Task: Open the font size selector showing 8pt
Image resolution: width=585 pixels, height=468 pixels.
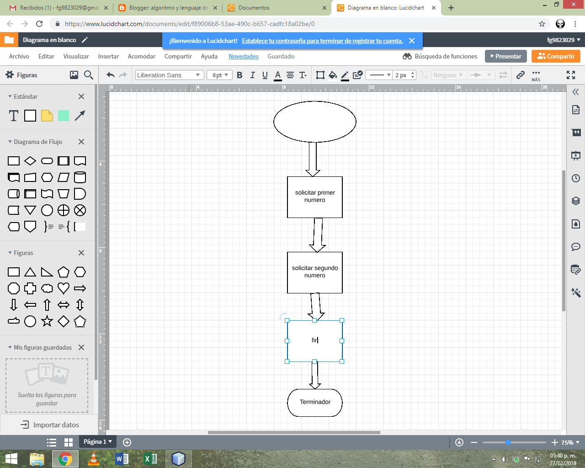Action: click(x=219, y=74)
